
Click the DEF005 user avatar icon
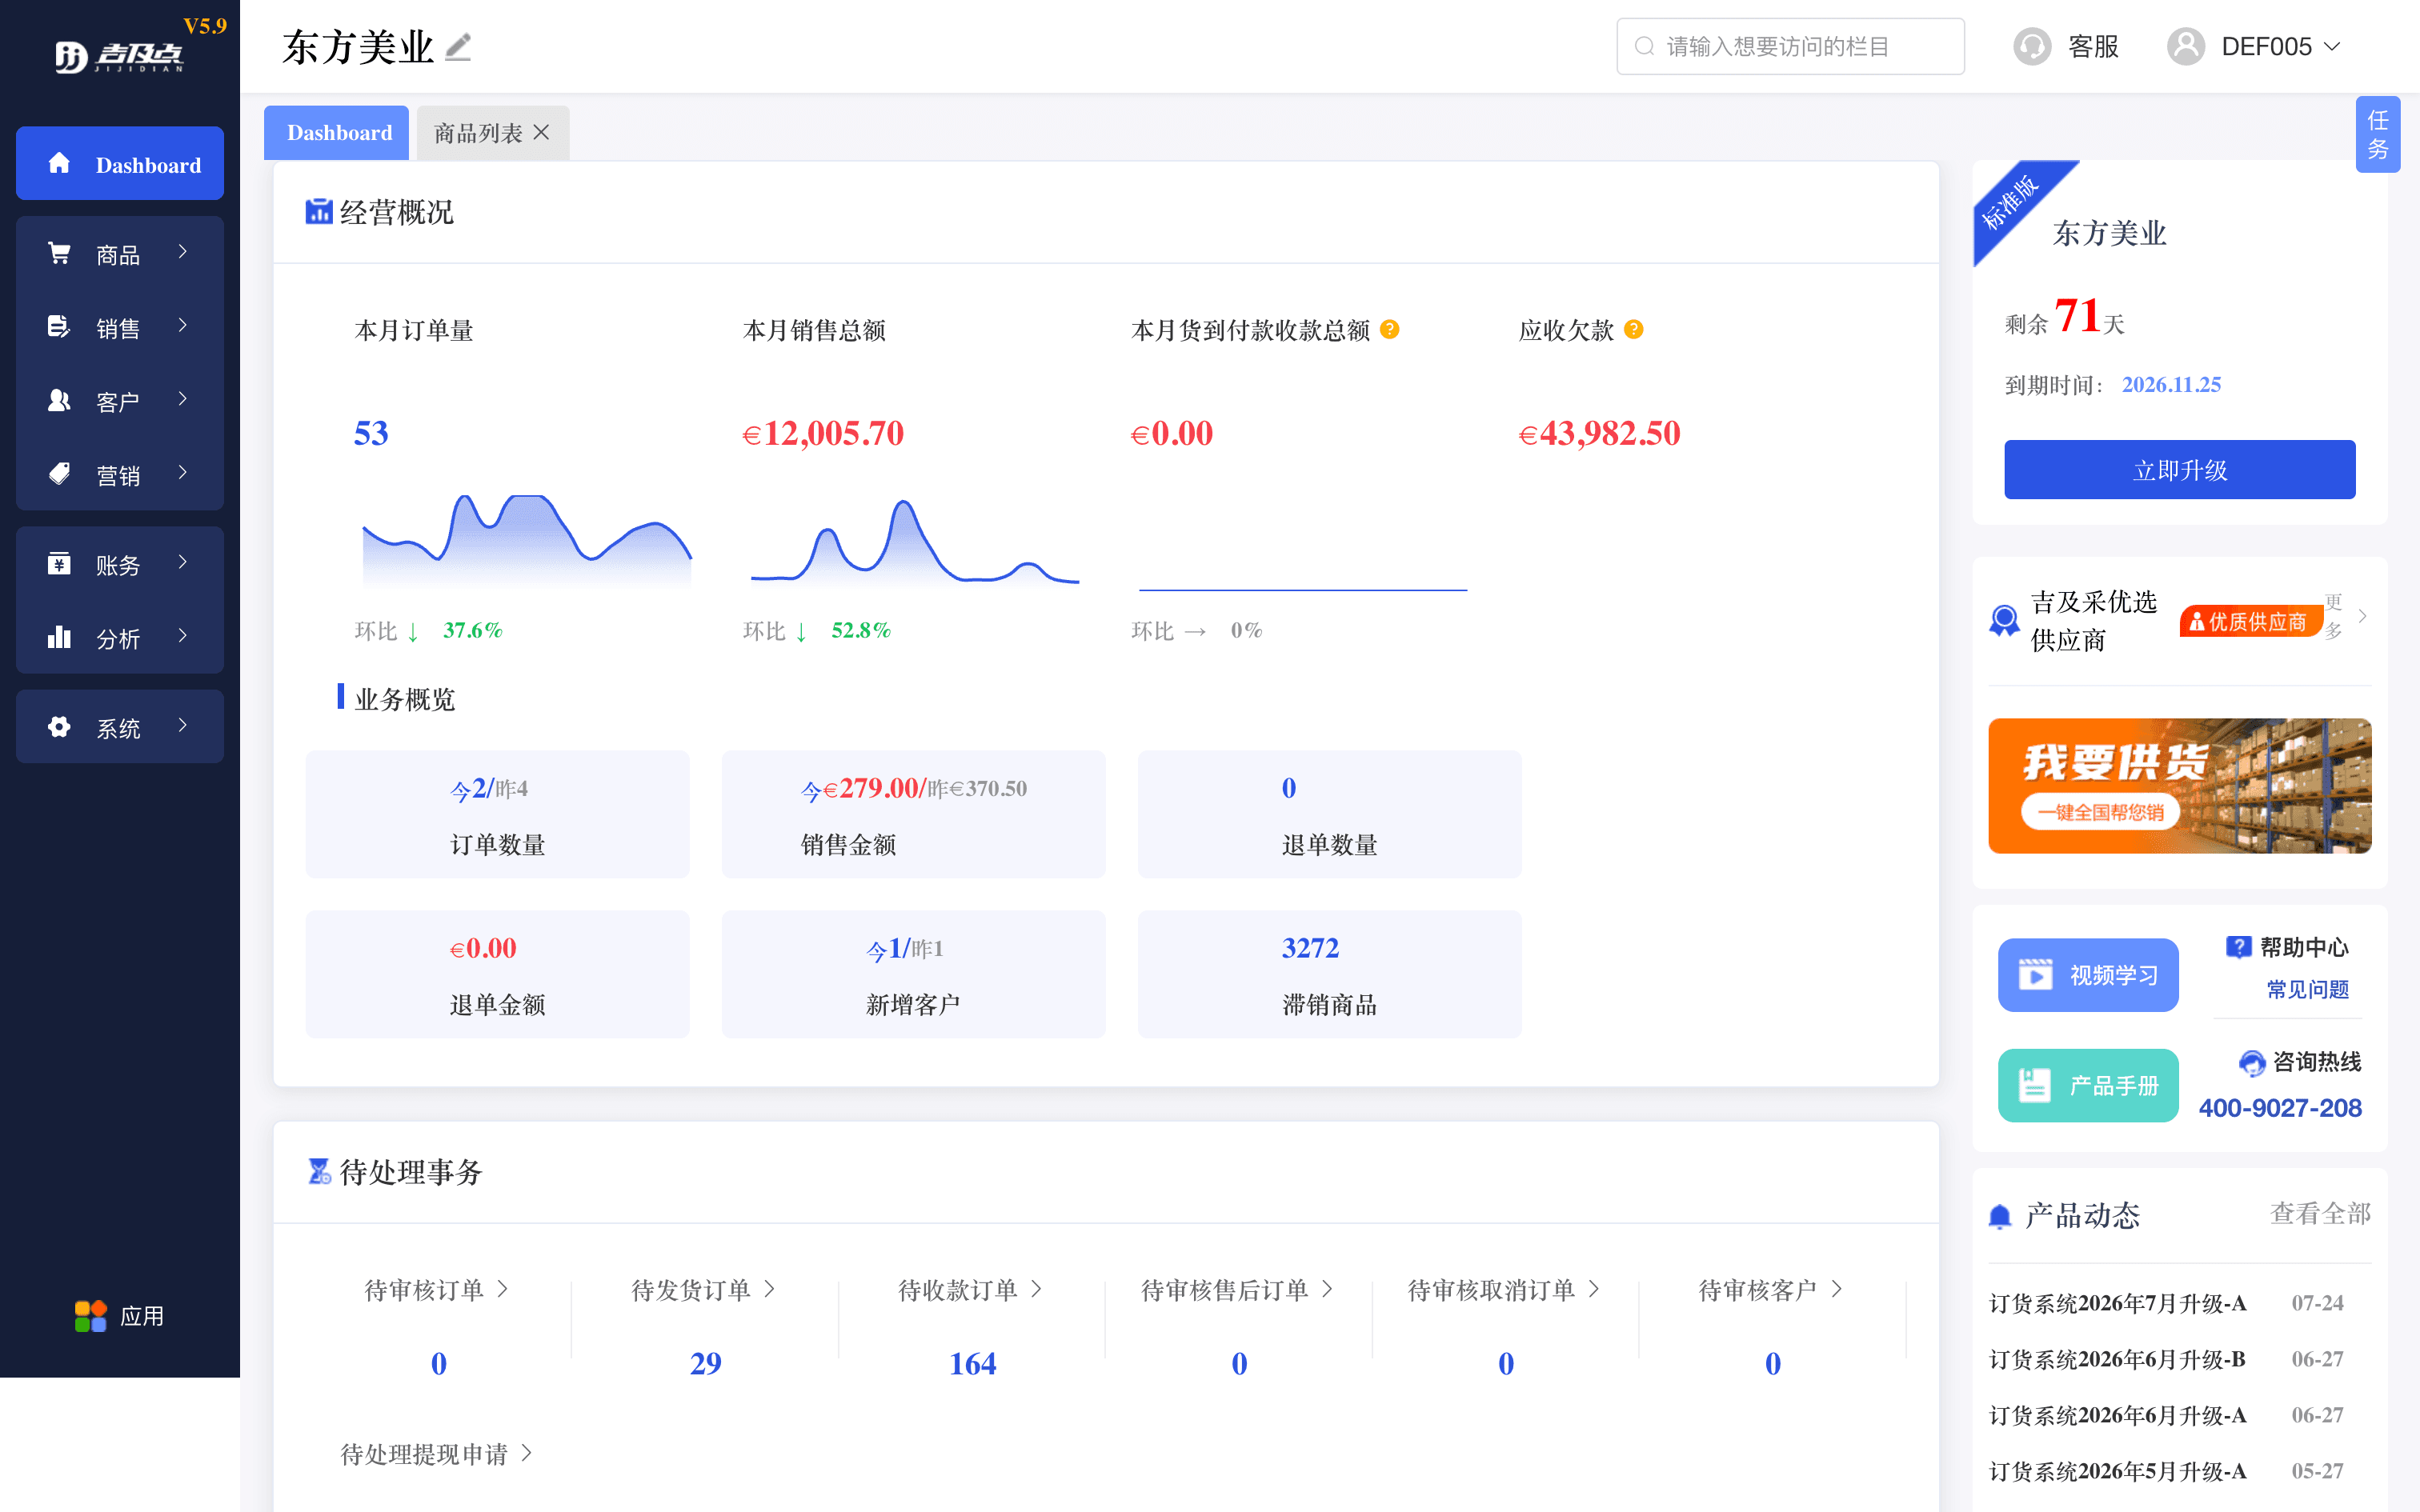(2186, 46)
